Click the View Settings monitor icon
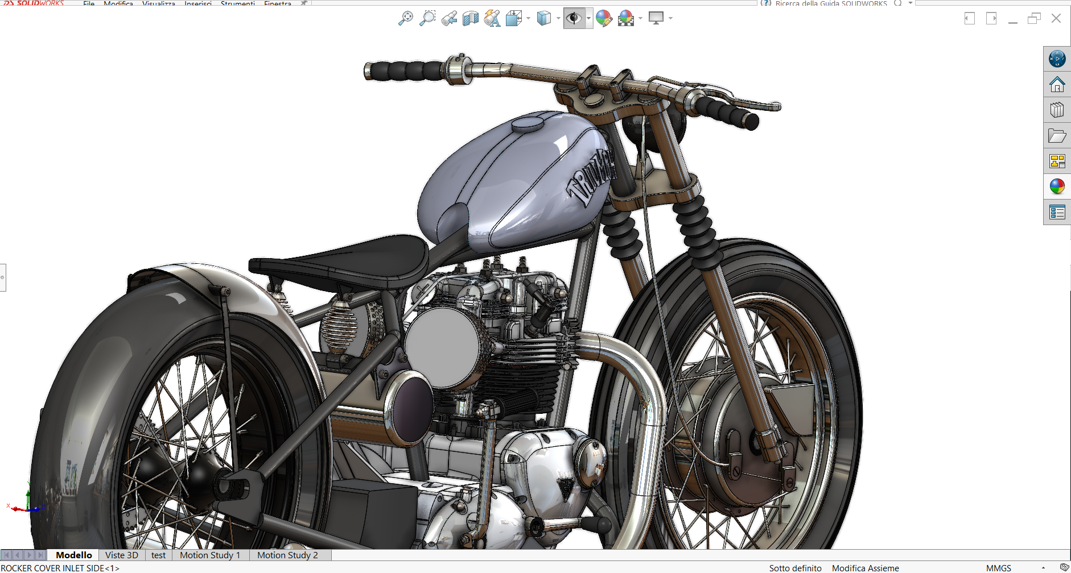1071x573 pixels. pos(656,18)
